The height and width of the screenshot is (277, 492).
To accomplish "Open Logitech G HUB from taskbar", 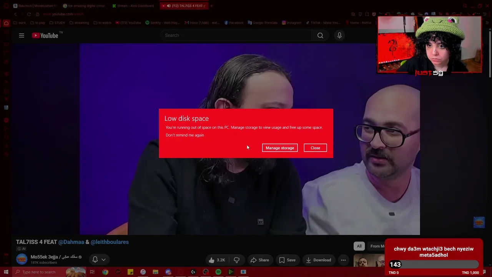I will click(x=193, y=272).
